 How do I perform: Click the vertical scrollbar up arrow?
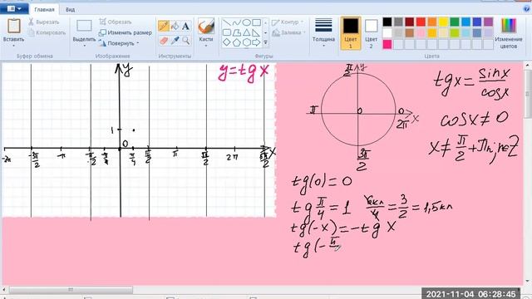tap(527, 65)
